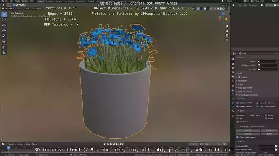Enable the Diffuse bake checkbox
The image size is (279, 156).
coord(266,115)
